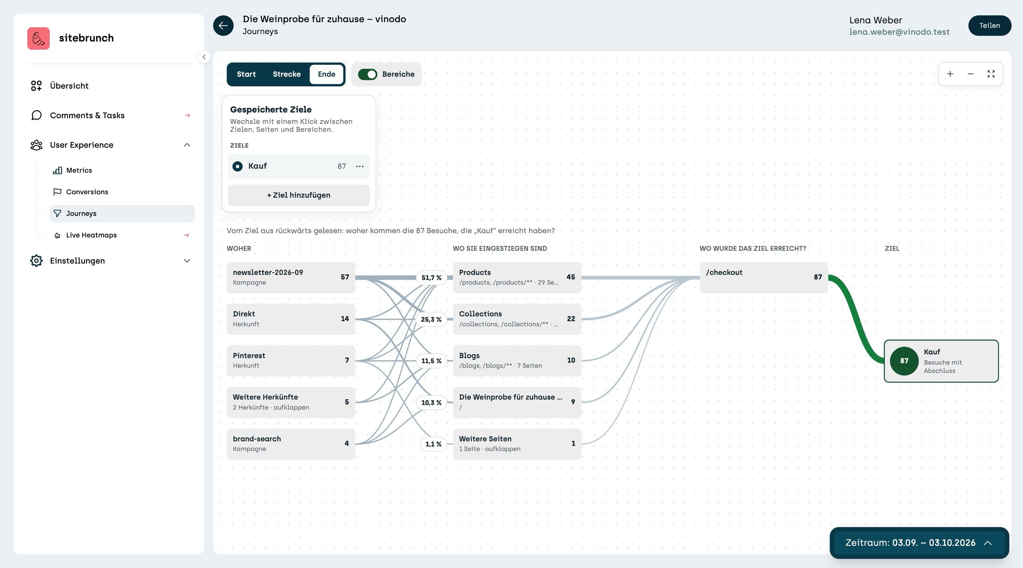1023x568 pixels.
Task: Open Conversions in the sidebar
Action: (x=122, y=192)
